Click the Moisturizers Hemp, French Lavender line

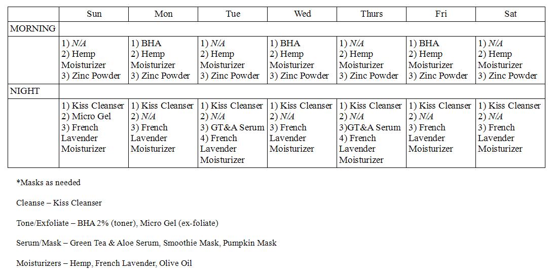click(104, 263)
